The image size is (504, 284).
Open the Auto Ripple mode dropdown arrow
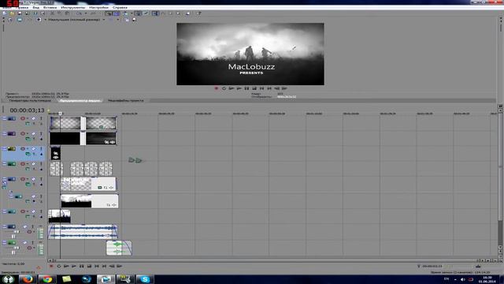pyautogui.click(x=132, y=13)
